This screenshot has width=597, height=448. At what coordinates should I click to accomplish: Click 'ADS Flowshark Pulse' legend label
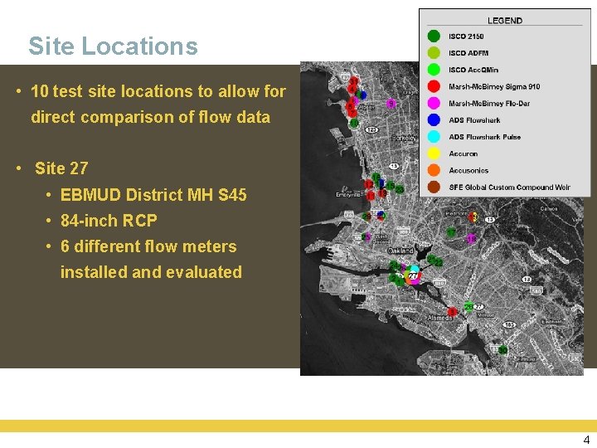click(485, 137)
